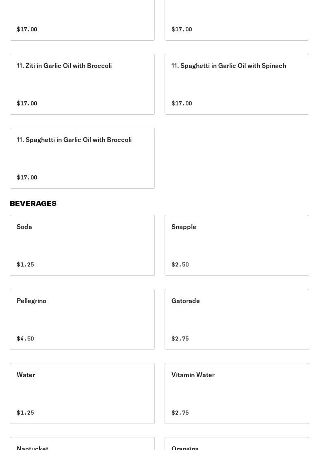
Task: Add Soda from the beverages list
Action: (82, 245)
